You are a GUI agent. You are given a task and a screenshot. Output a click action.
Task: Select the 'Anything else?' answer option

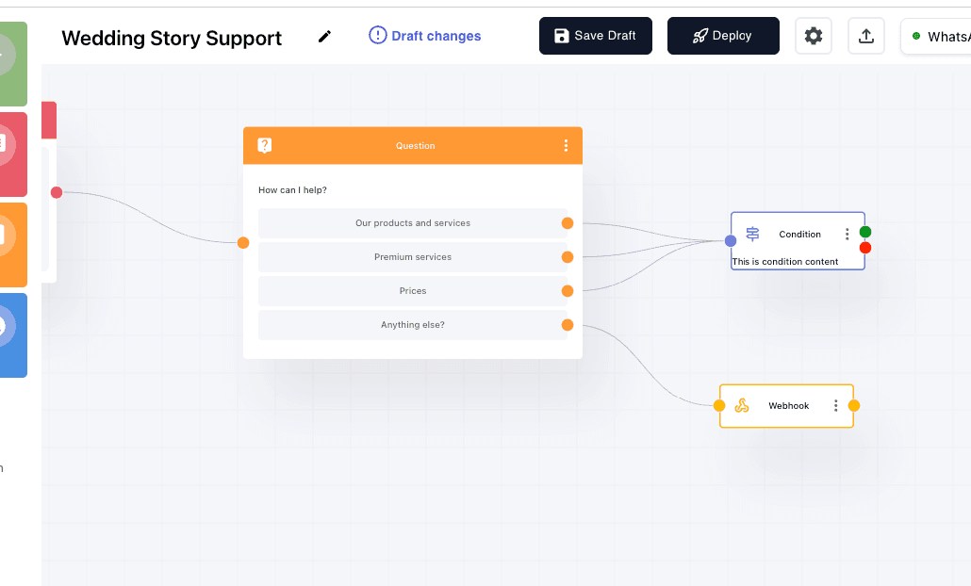point(412,325)
